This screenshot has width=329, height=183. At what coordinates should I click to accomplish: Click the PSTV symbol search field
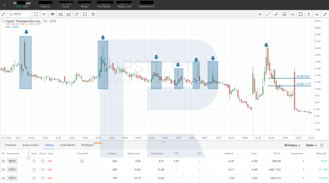(20, 14)
